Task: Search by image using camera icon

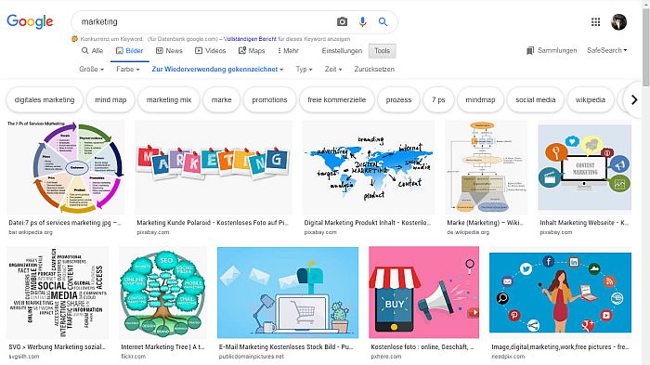Action: click(342, 21)
